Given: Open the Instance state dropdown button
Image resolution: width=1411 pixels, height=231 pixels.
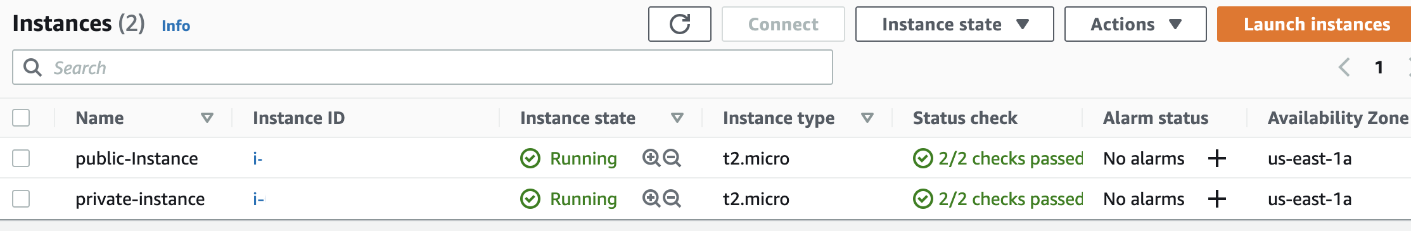Looking at the screenshot, I should (x=954, y=24).
